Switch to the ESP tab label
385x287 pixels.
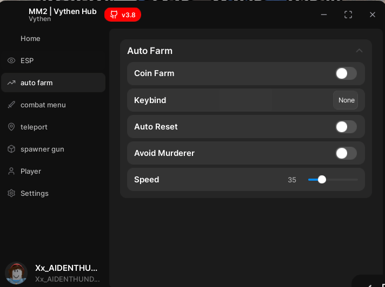27,60
